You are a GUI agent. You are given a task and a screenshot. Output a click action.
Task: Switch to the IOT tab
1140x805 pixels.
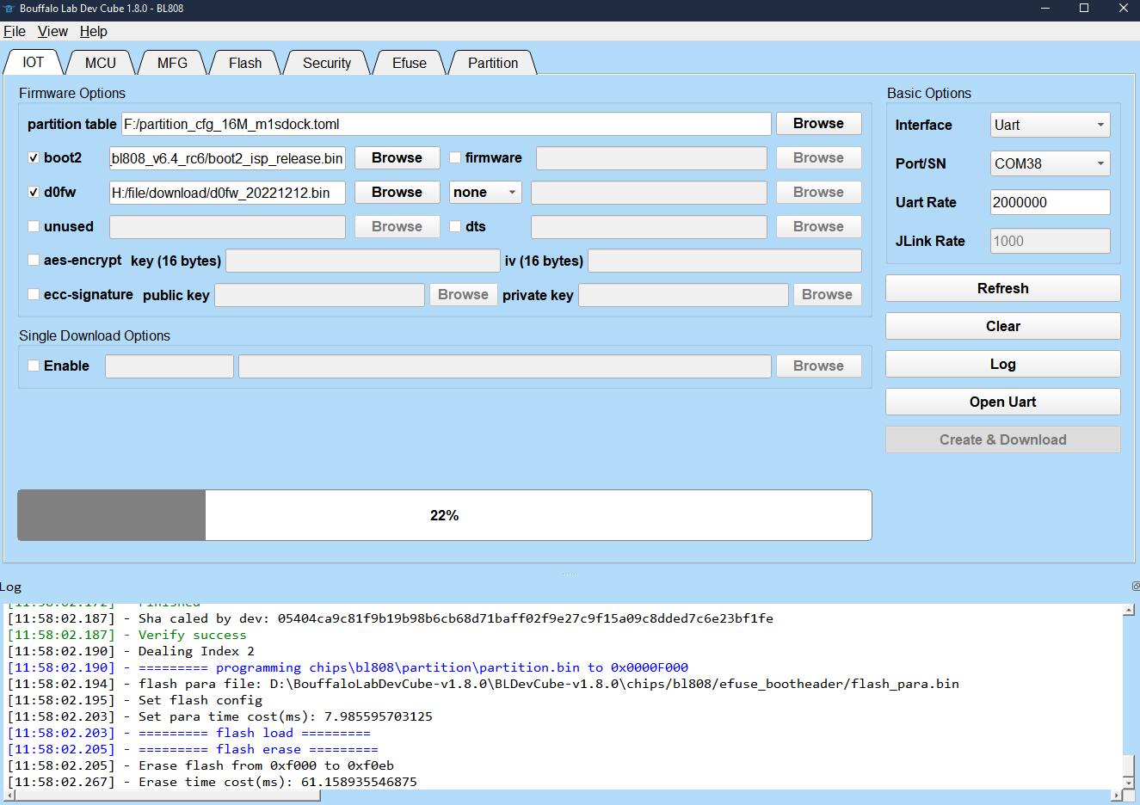33,62
